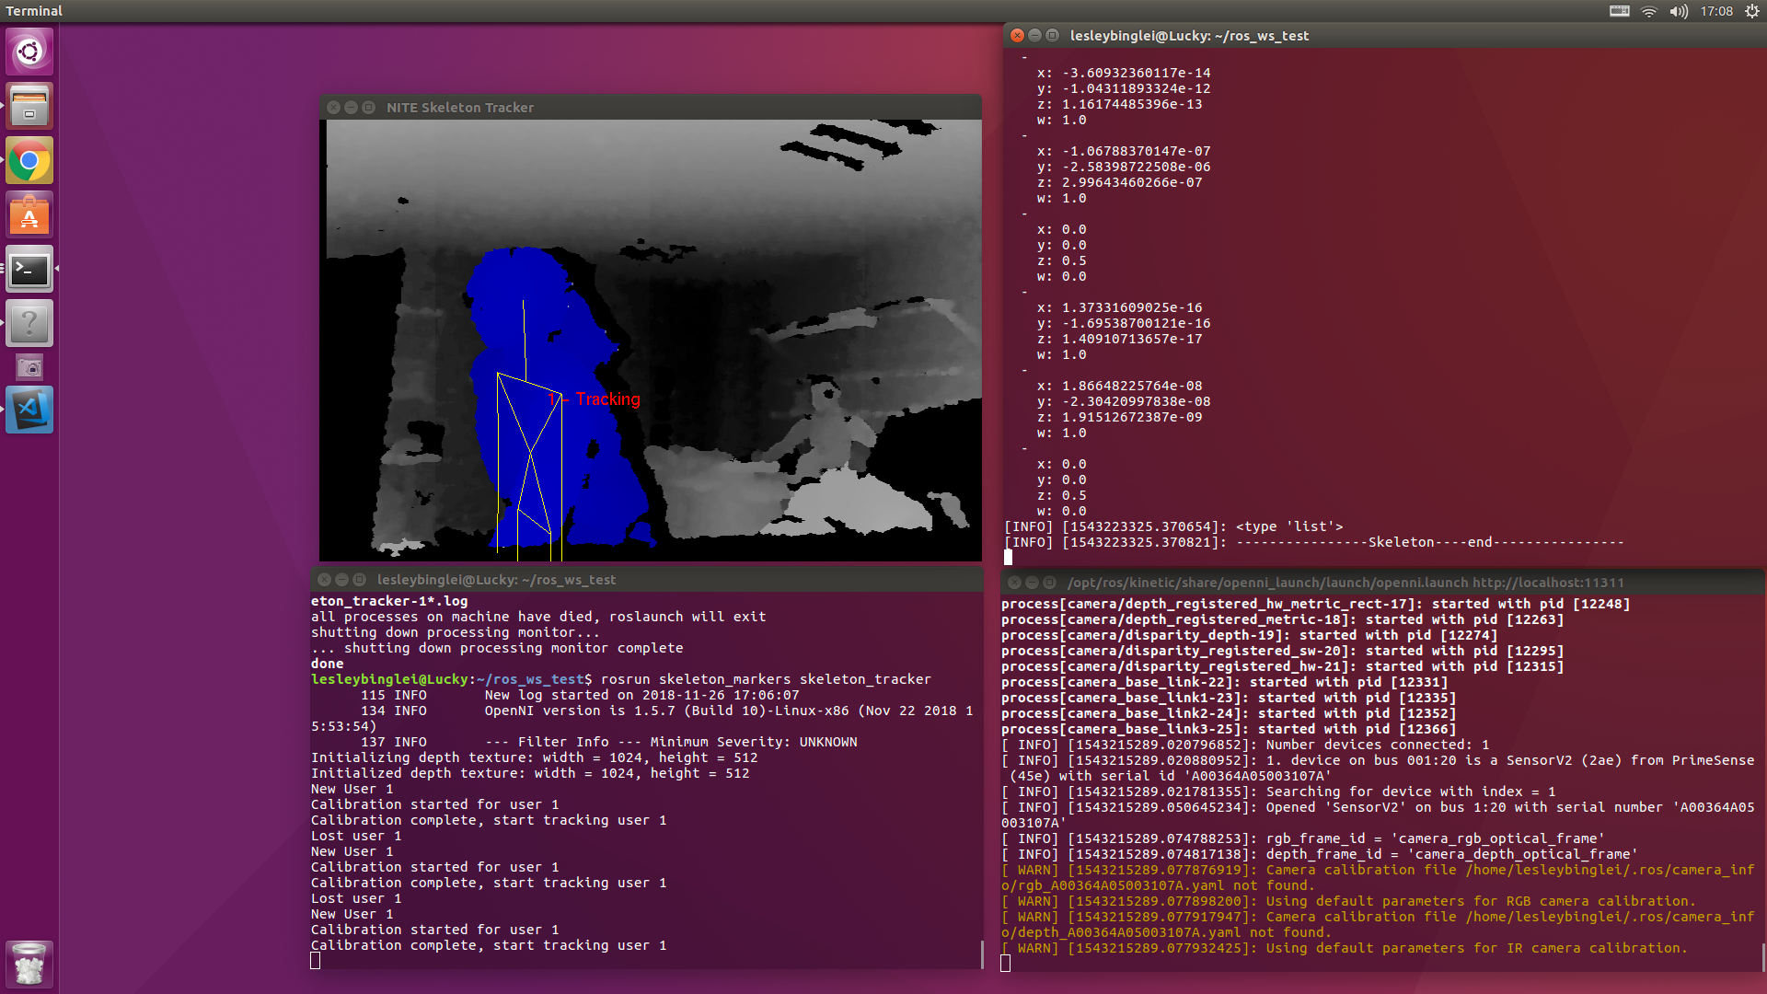Viewport: 1767px width, 994px height.
Task: Start a new Terminal from the launcher
Action: coord(29,270)
